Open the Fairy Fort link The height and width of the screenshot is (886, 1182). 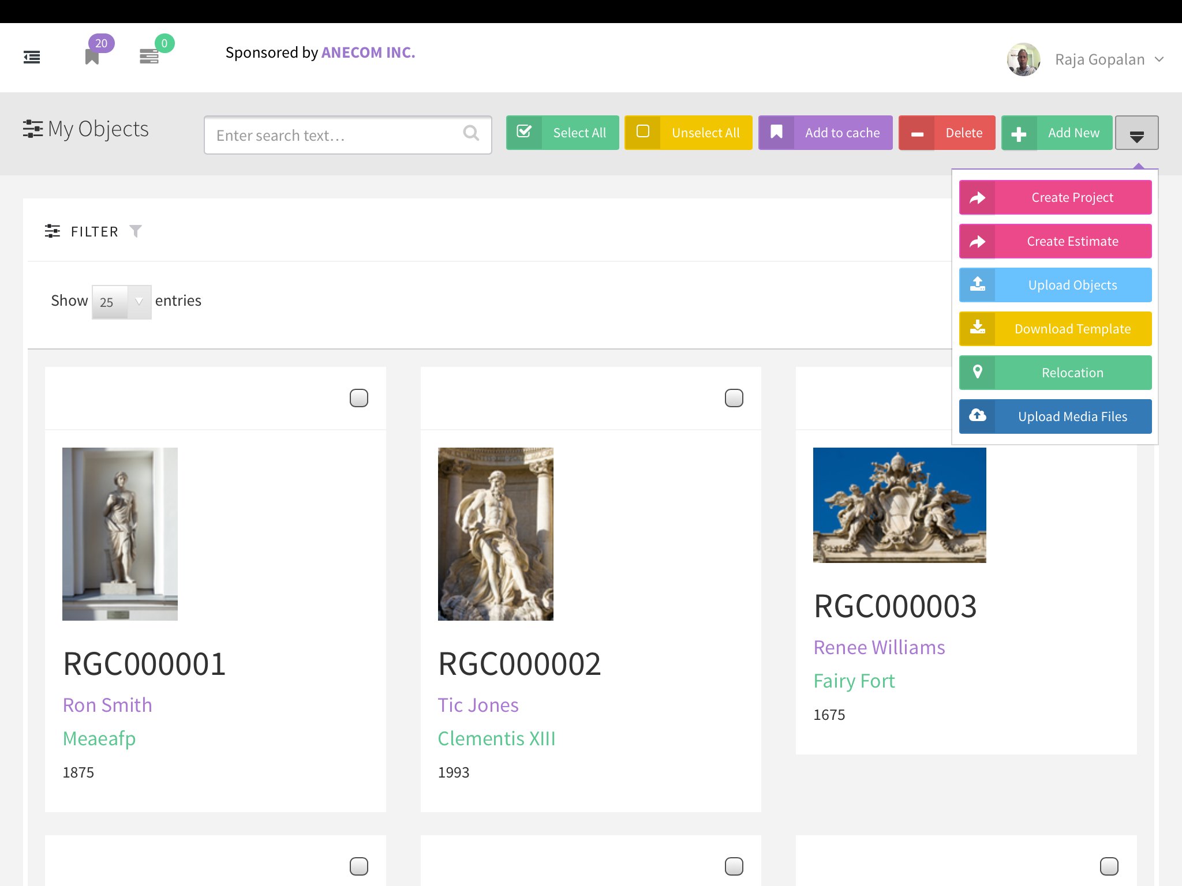click(854, 681)
